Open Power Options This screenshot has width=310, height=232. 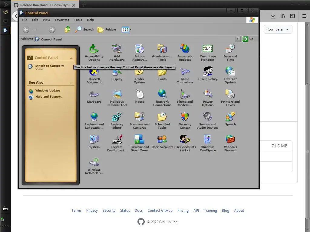click(208, 98)
